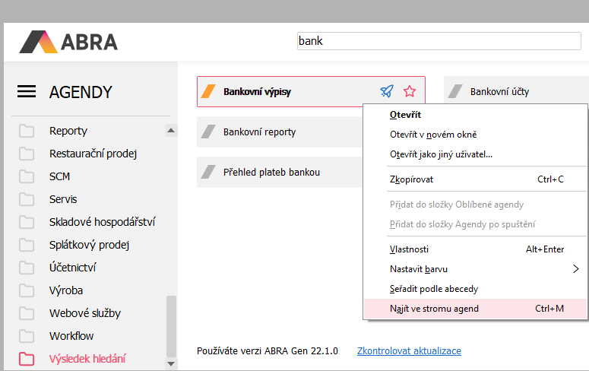Screen dimensions: 589x371
Task: Click the folder icon next to Restaurační prodej
Action: (x=27, y=154)
